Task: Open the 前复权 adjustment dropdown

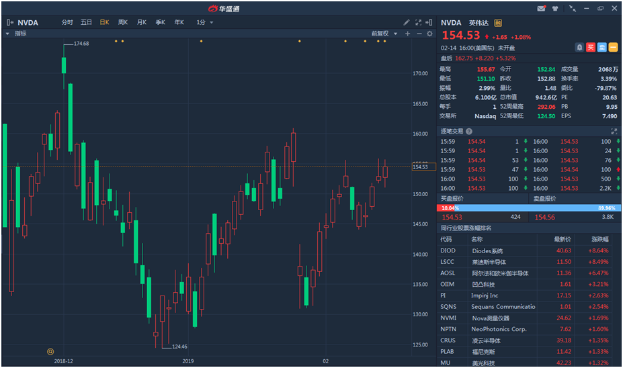Action: pyautogui.click(x=384, y=34)
